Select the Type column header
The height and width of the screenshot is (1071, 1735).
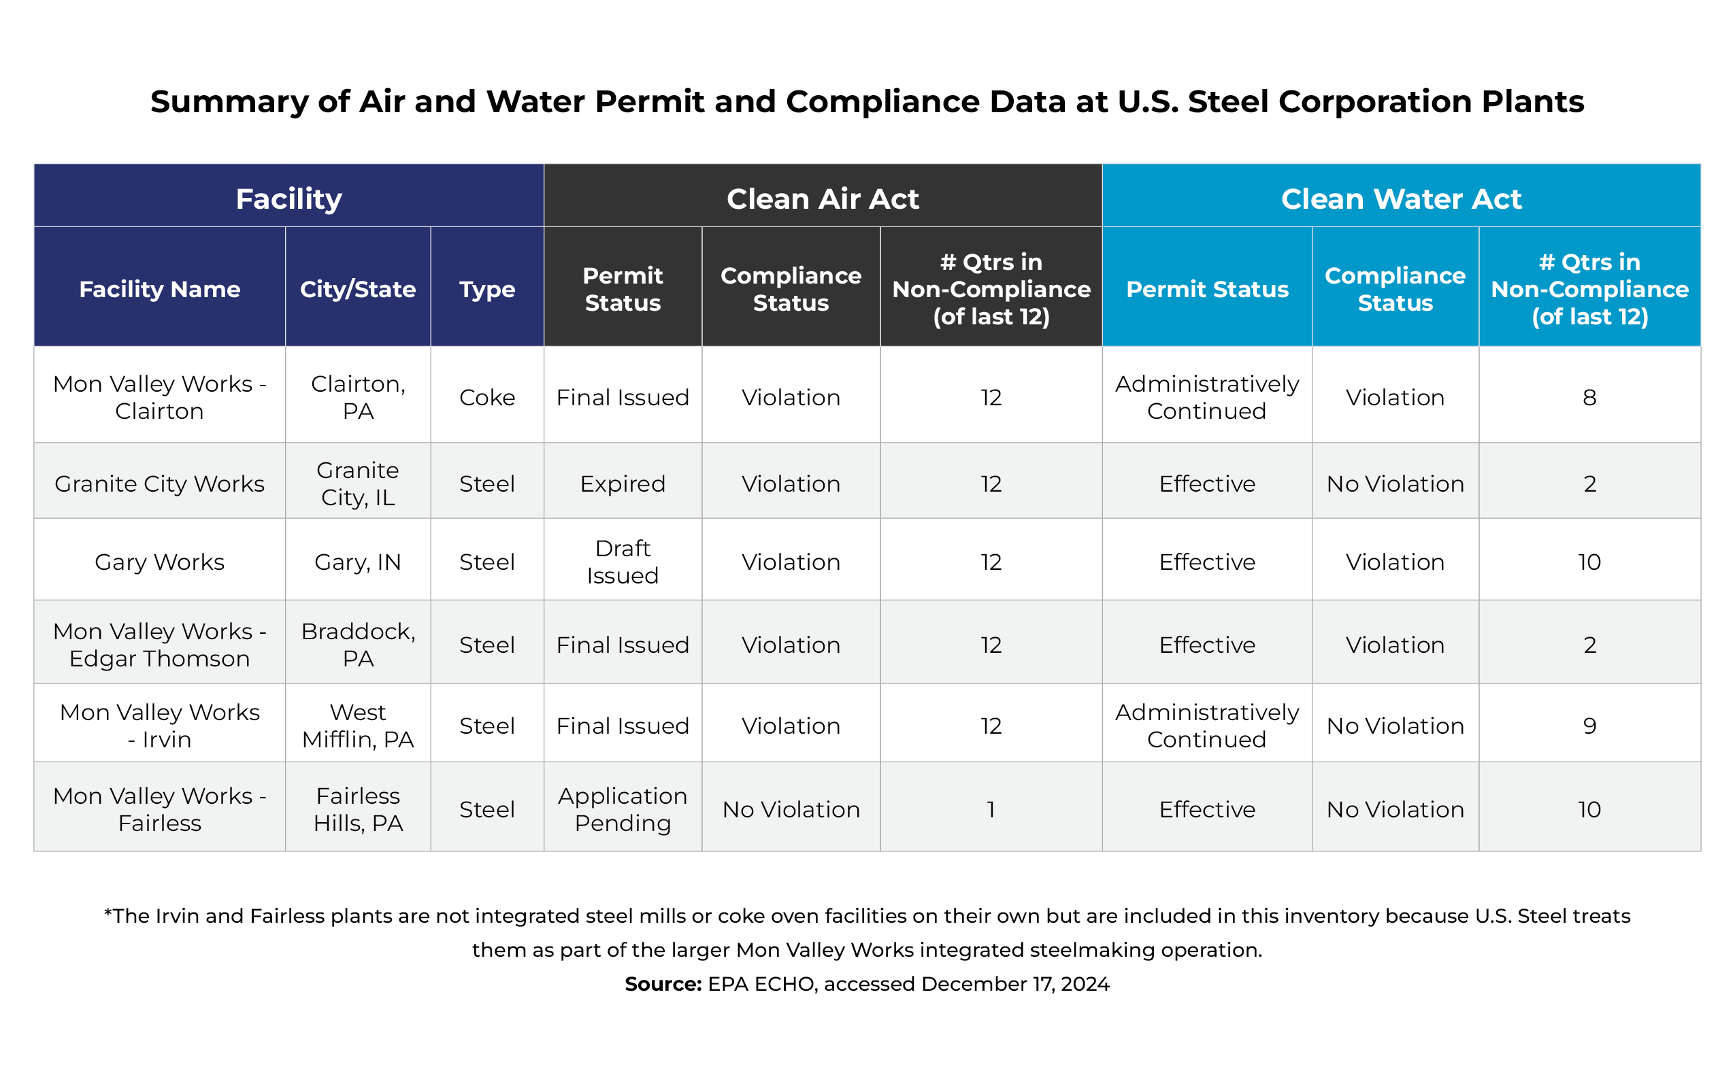click(487, 289)
